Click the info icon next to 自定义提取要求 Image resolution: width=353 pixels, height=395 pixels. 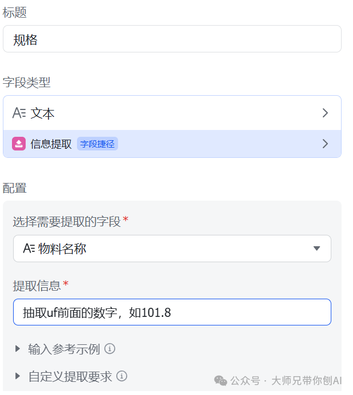tap(121, 376)
